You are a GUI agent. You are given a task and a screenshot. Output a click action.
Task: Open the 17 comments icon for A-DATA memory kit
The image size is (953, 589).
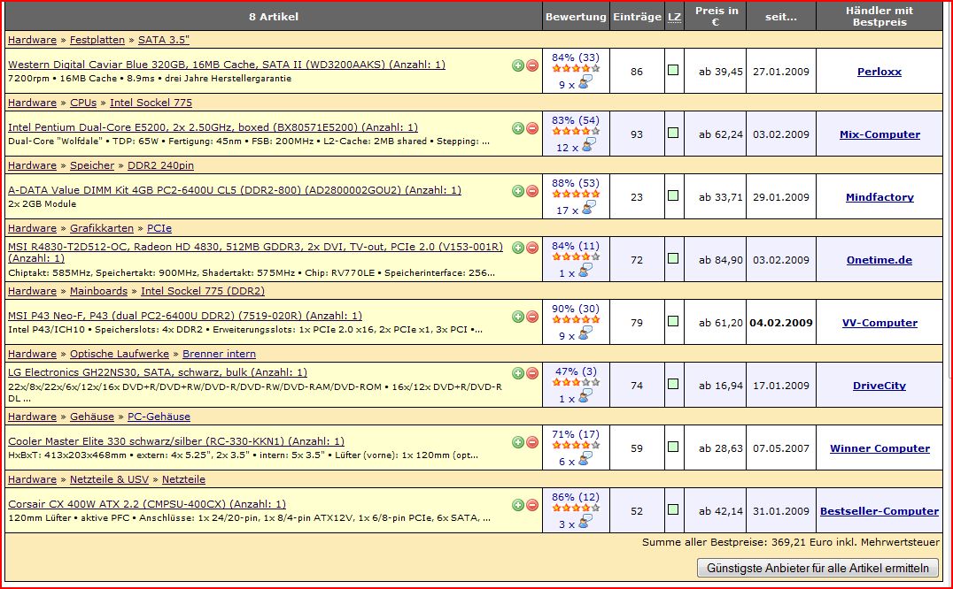click(589, 208)
